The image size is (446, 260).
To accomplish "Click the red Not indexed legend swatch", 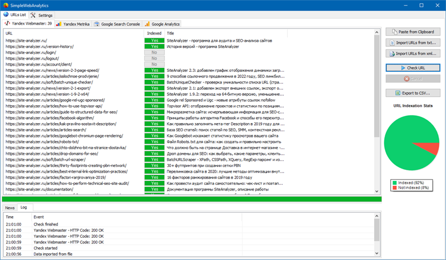I will point(395,188).
